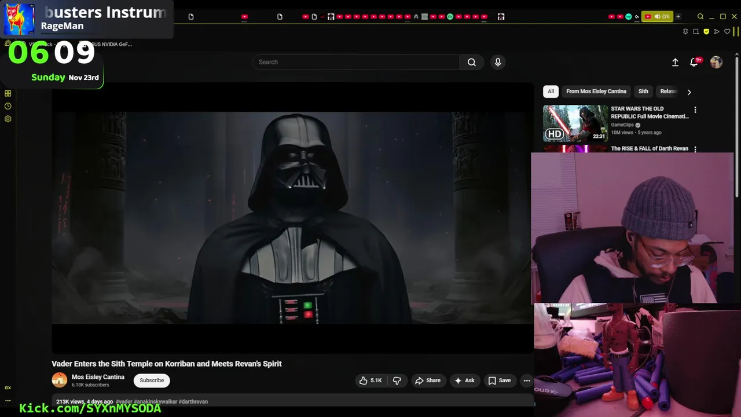This screenshot has width=741, height=417.
Task: Toggle the yellow ad blocker shield
Action: (x=706, y=31)
